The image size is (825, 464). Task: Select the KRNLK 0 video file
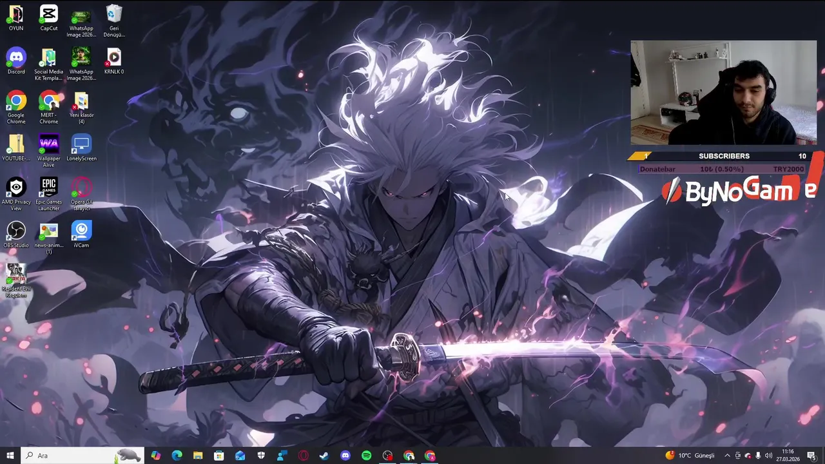114,61
